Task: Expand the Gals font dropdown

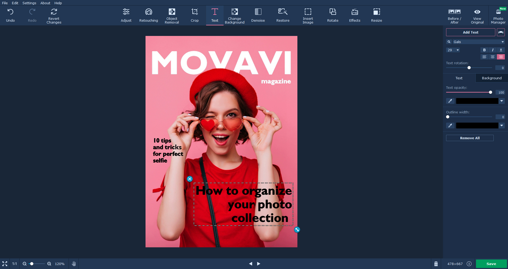Action: click(x=502, y=42)
